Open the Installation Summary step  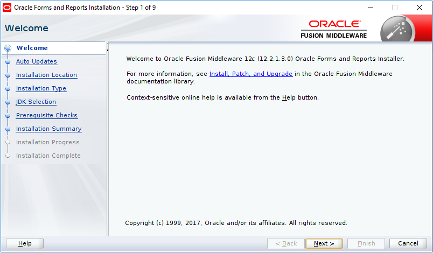(x=48, y=129)
